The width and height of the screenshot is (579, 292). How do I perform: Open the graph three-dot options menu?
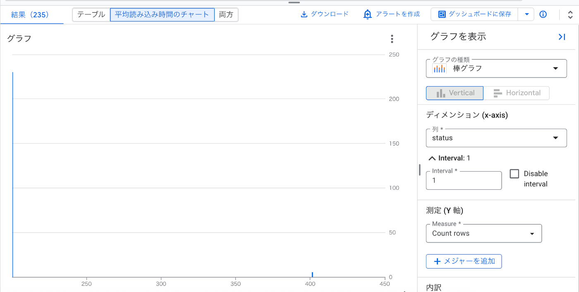tap(392, 39)
